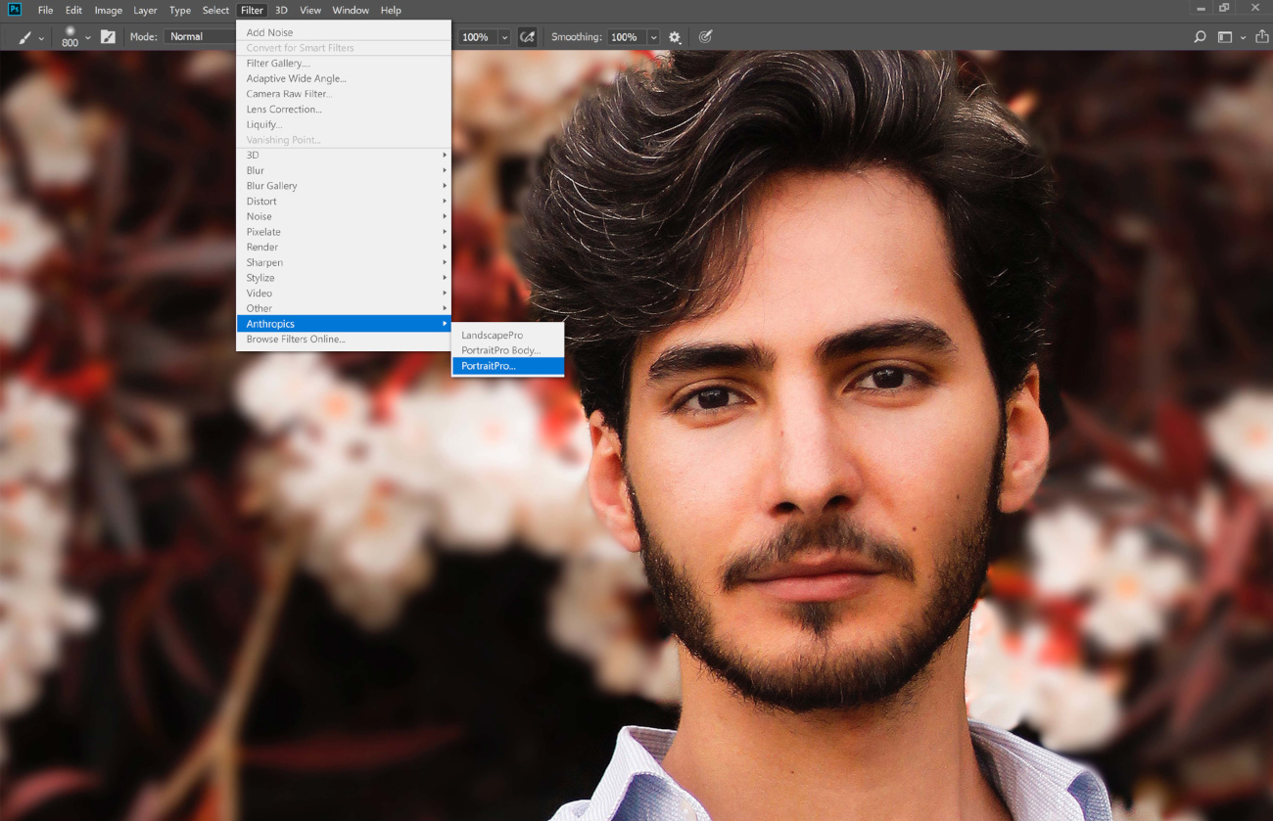
Task: Open brush preset picker showing 800 size
Action: [x=74, y=37]
